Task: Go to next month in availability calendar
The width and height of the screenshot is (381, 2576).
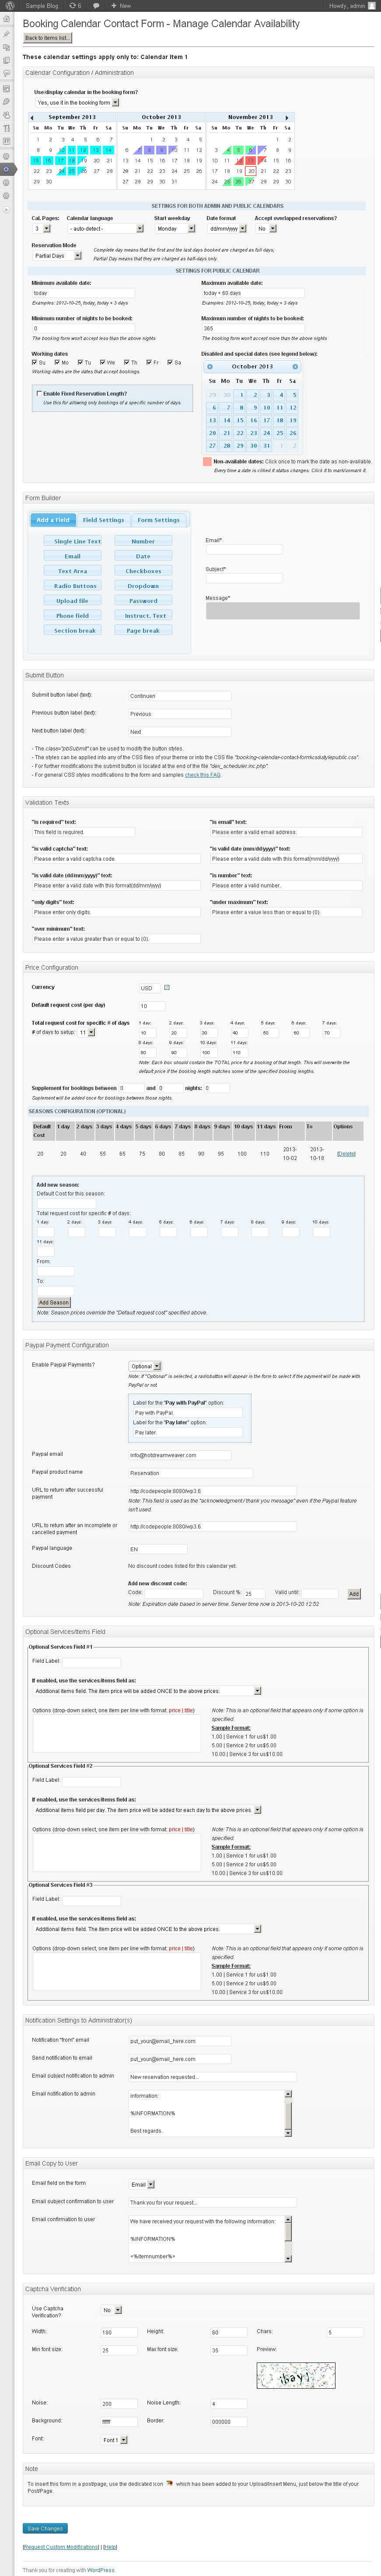Action: point(287,117)
